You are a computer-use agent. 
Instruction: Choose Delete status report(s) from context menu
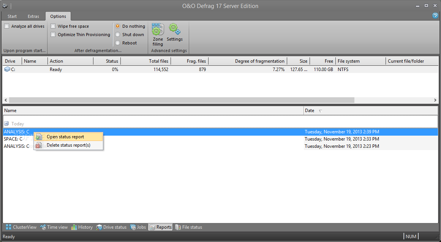pyautogui.click(x=68, y=145)
